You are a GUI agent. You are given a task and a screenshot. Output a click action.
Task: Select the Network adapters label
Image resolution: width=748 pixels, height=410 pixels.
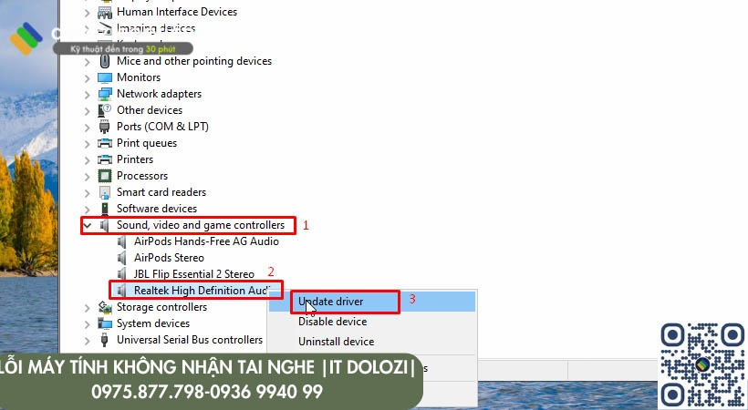[x=159, y=94]
